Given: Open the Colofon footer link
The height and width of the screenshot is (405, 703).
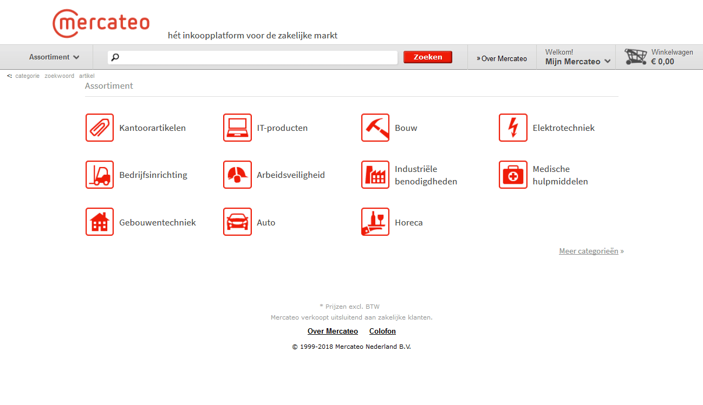Looking at the screenshot, I should coord(382,331).
